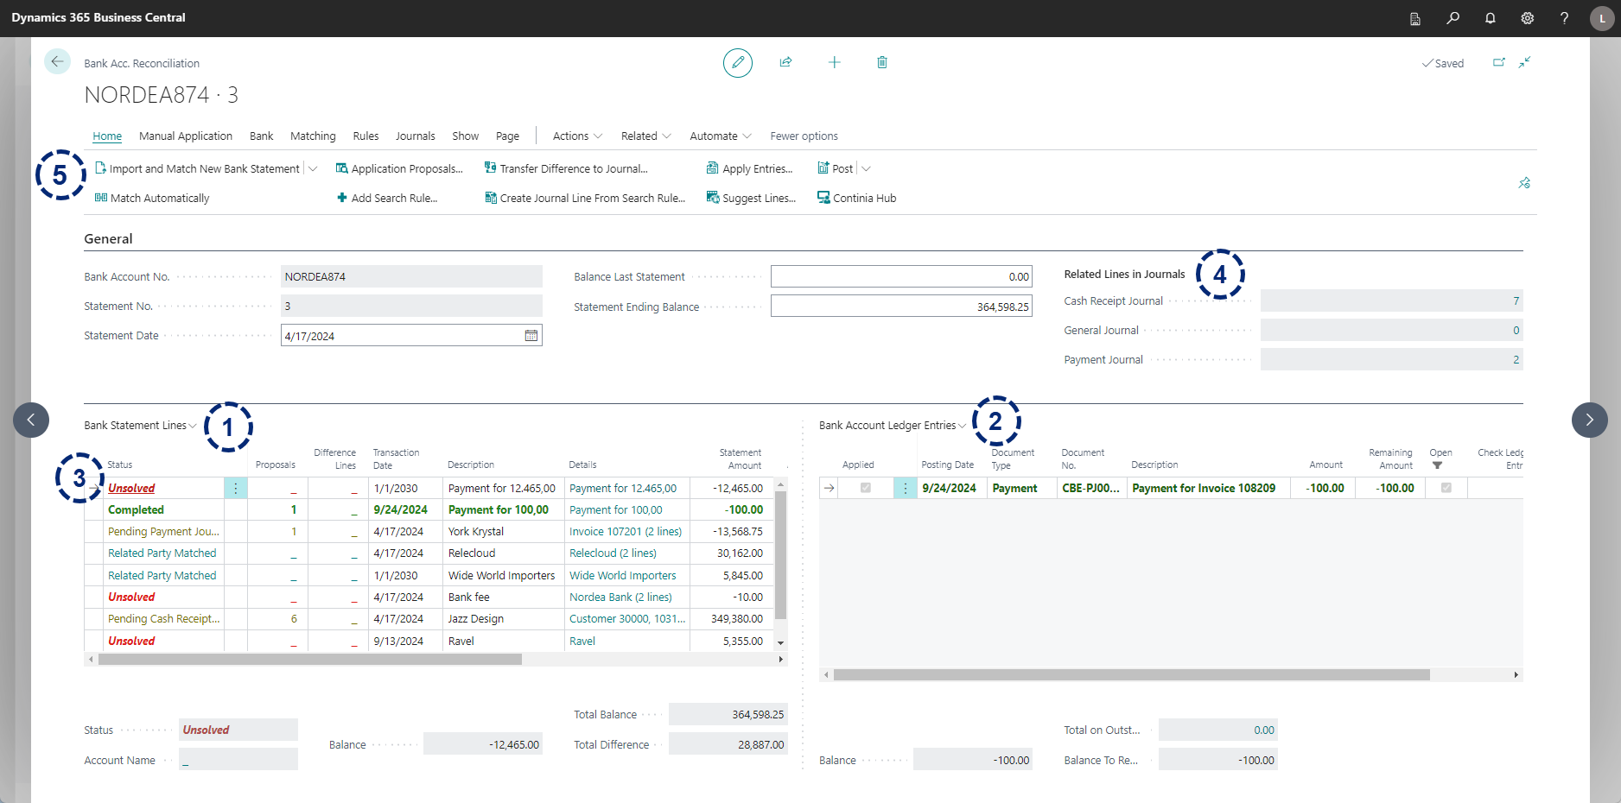Open Payment Journal count 2
The height and width of the screenshot is (803, 1621).
click(x=1391, y=359)
